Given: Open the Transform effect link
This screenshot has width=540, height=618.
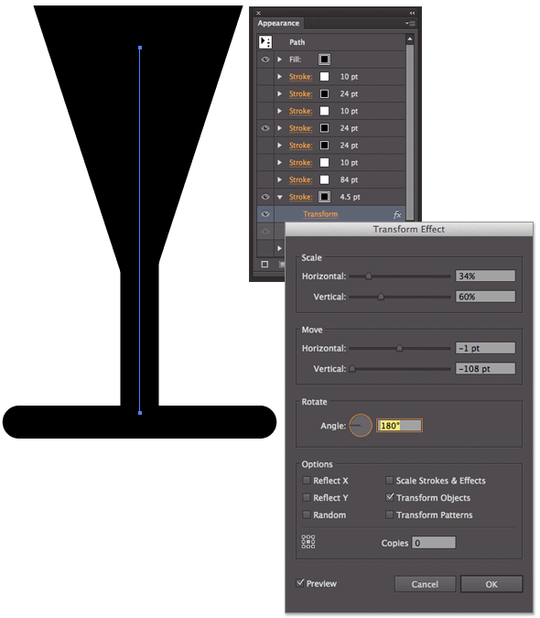Looking at the screenshot, I should point(320,214).
